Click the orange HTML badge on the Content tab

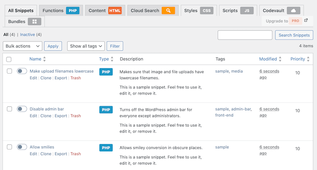[115, 11]
